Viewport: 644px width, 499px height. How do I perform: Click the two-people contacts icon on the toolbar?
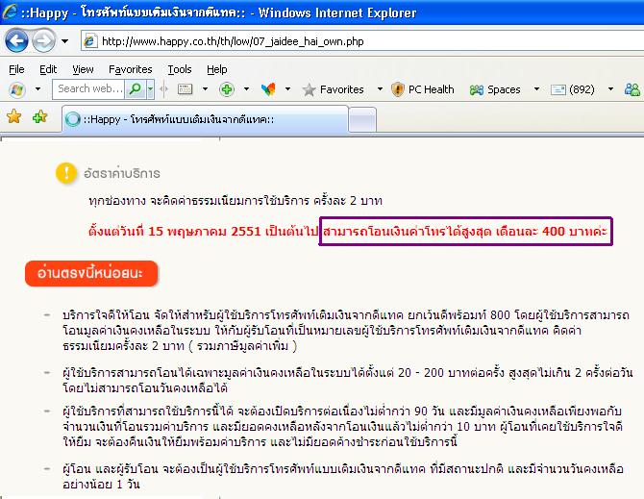click(x=632, y=89)
